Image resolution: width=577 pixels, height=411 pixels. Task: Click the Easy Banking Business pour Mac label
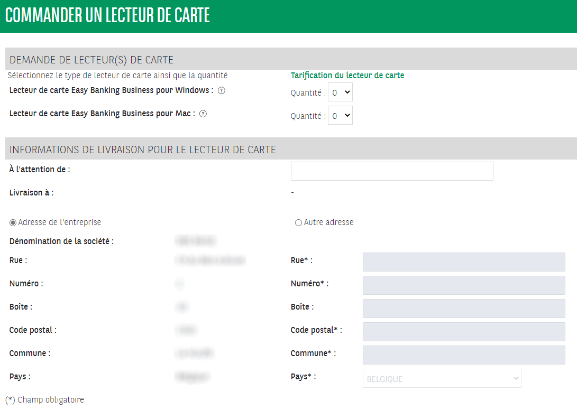(x=102, y=114)
